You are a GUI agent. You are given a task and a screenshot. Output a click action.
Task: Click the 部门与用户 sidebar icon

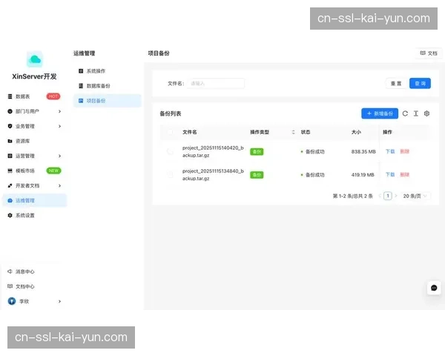pyautogui.click(x=10, y=111)
